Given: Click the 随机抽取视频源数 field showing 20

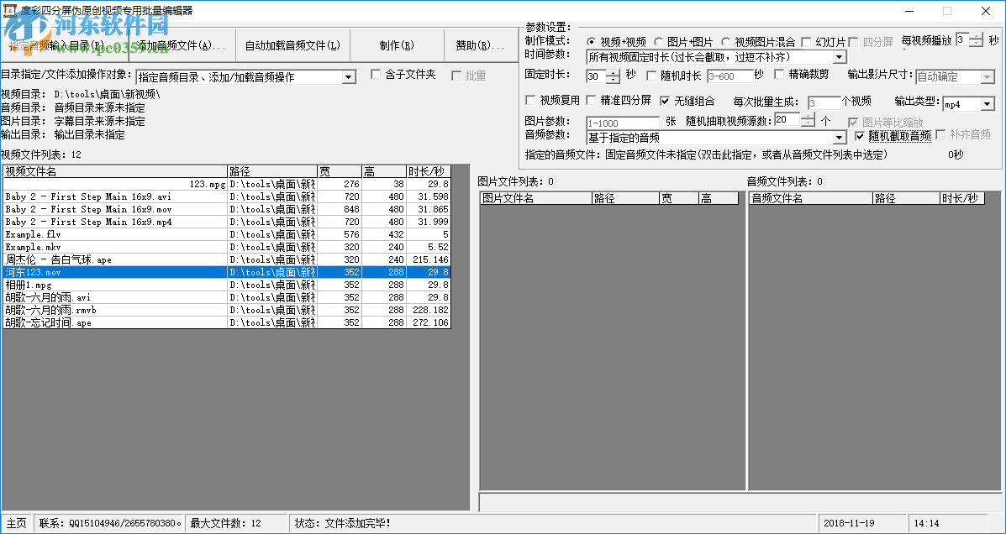Looking at the screenshot, I should click(x=787, y=119).
